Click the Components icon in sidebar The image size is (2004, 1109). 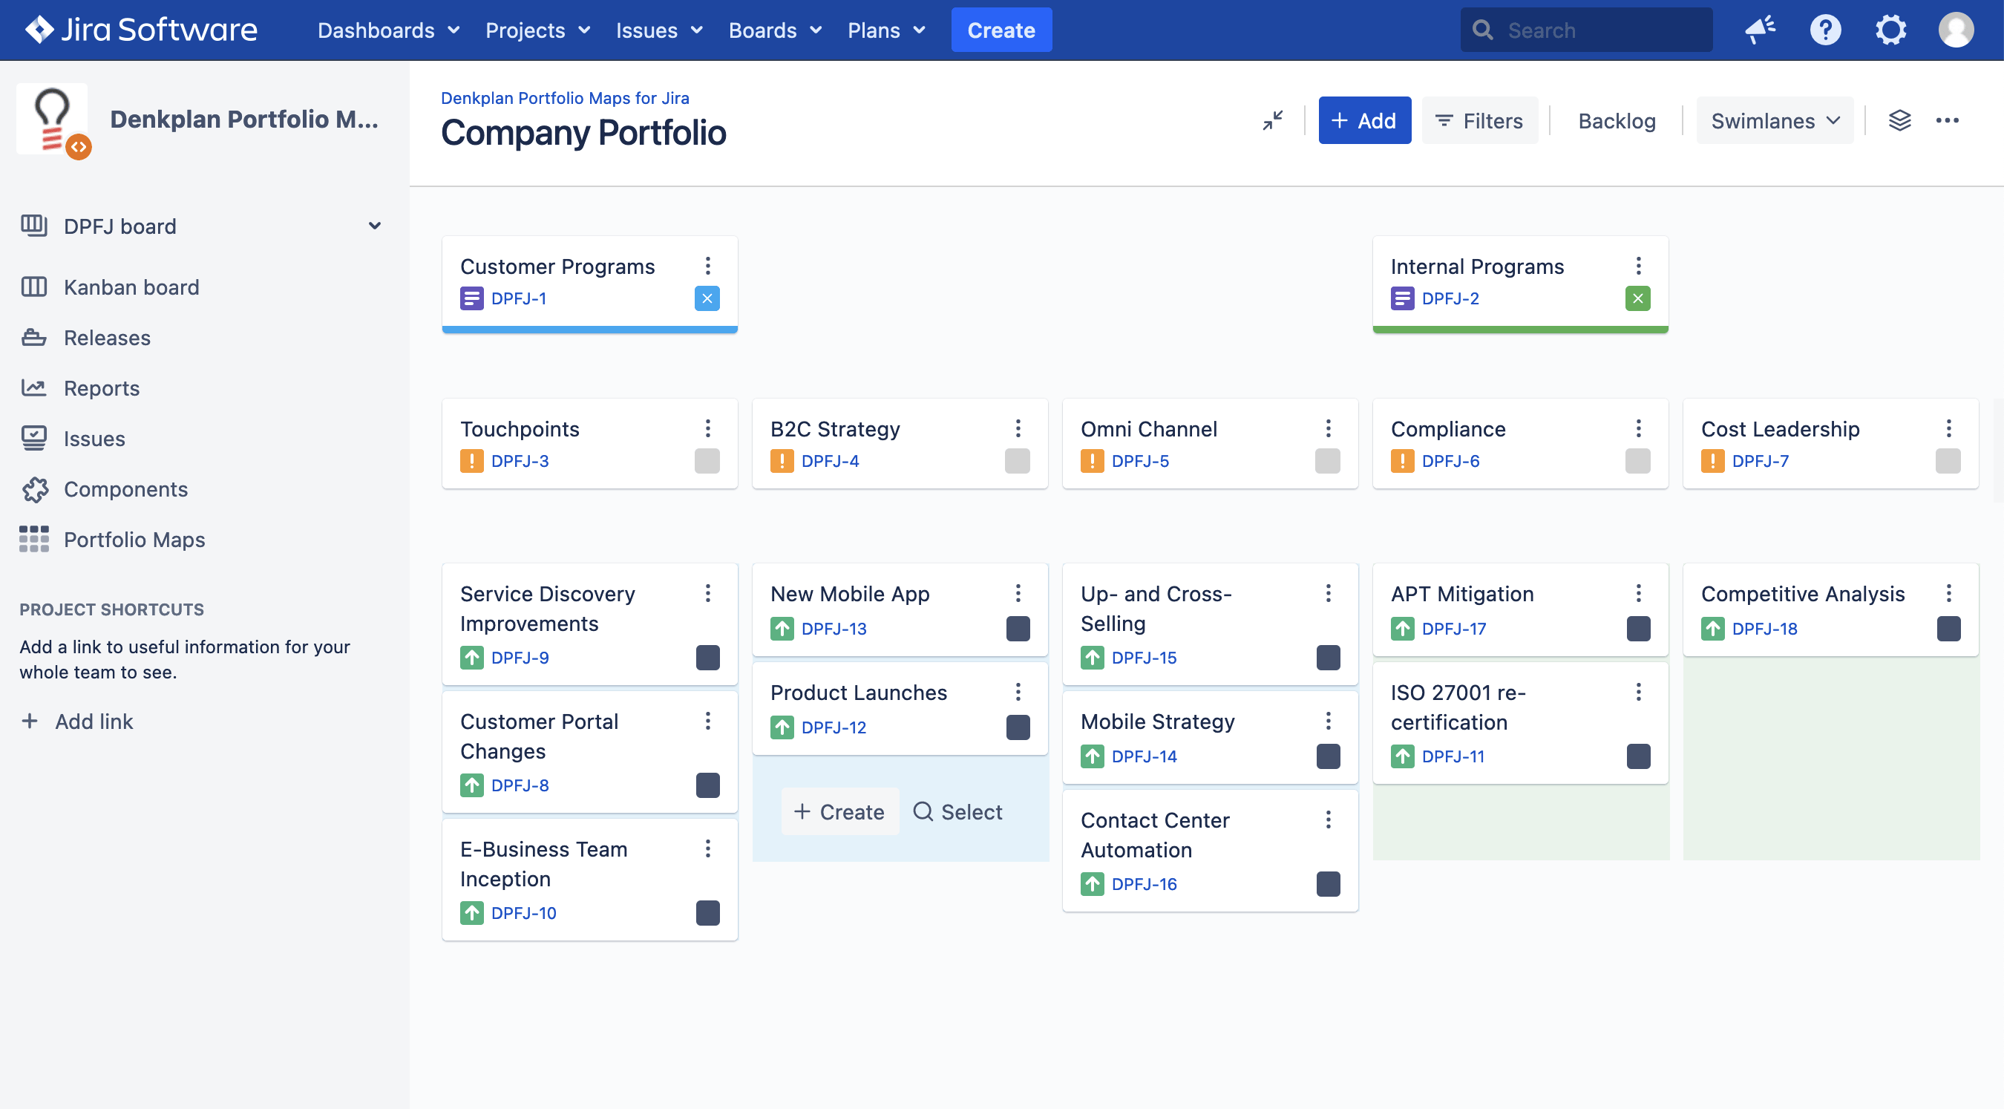[x=37, y=489]
